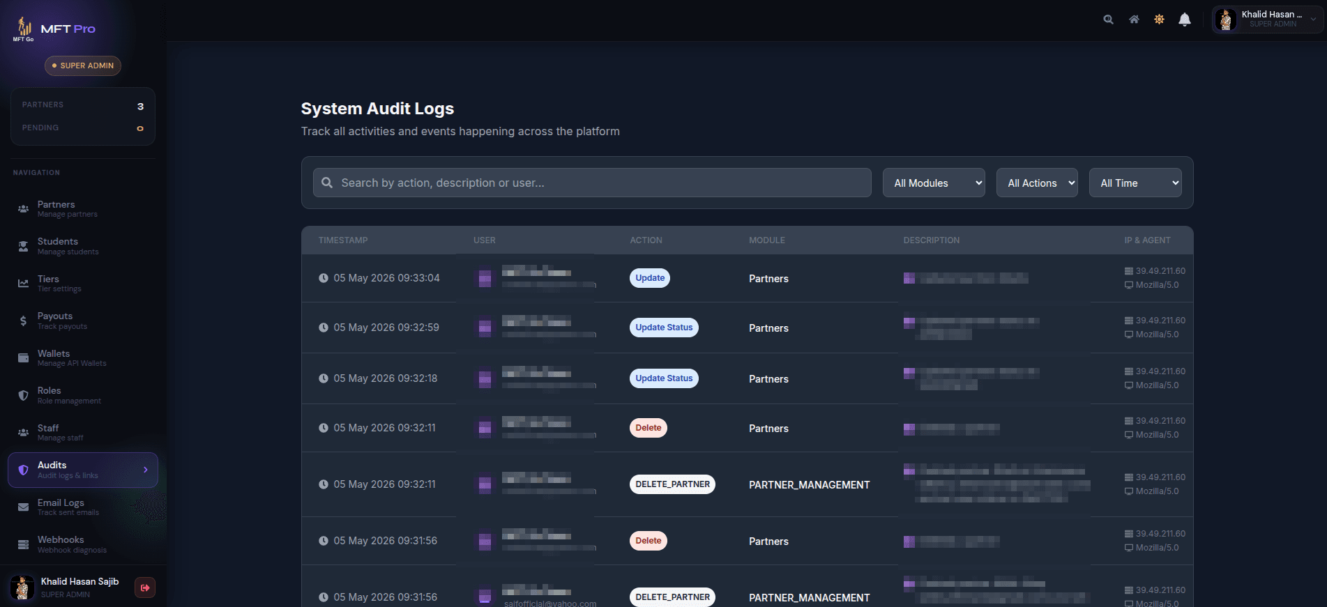Open Partners in the navigation
Image resolution: width=1327 pixels, height=607 pixels.
click(x=82, y=208)
